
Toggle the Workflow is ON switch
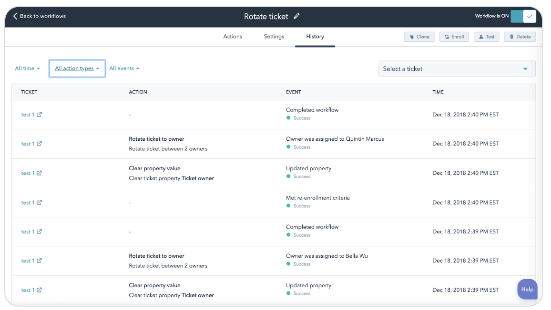(x=523, y=16)
